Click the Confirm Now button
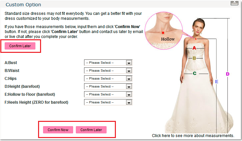 click(58, 130)
